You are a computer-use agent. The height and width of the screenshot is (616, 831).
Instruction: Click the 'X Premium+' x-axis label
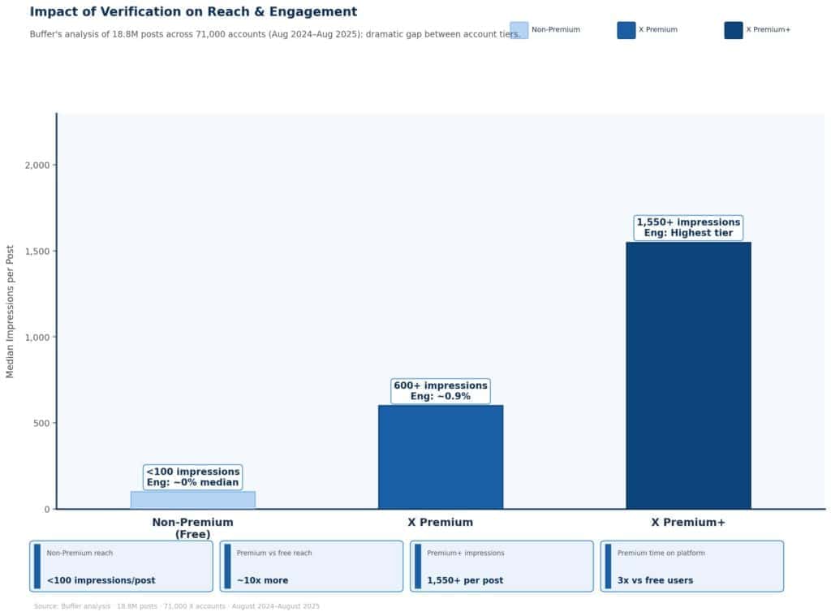(688, 523)
